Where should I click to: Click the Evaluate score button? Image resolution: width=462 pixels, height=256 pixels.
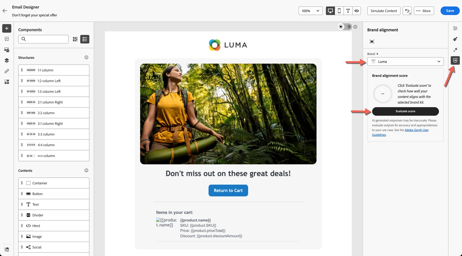click(x=405, y=111)
